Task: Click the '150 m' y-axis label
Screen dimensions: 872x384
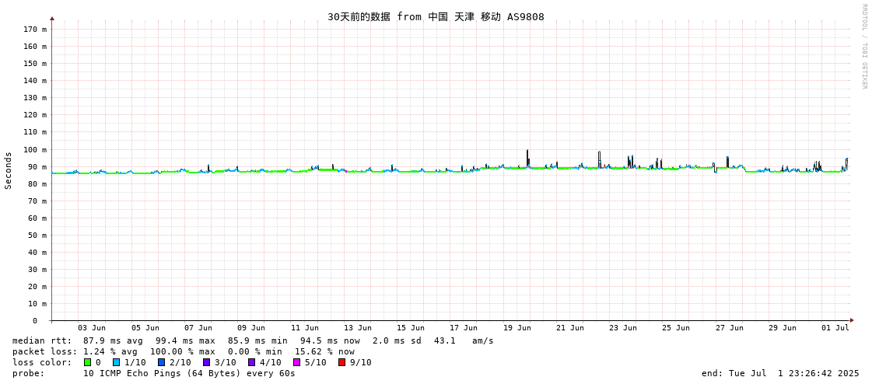Action: point(34,63)
